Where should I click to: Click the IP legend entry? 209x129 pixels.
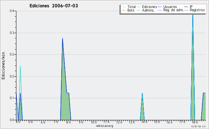(188, 7)
